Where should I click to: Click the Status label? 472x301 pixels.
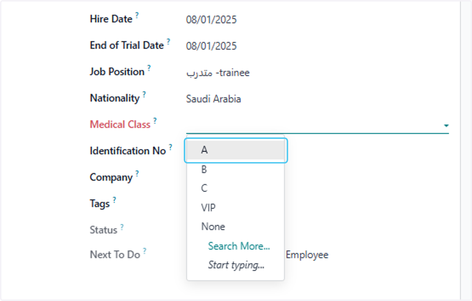(x=103, y=230)
